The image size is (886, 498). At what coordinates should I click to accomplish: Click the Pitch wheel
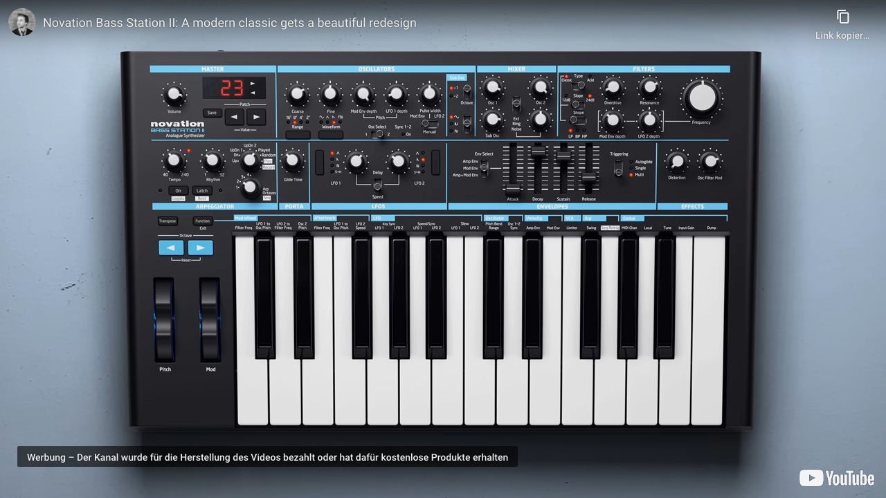165,320
